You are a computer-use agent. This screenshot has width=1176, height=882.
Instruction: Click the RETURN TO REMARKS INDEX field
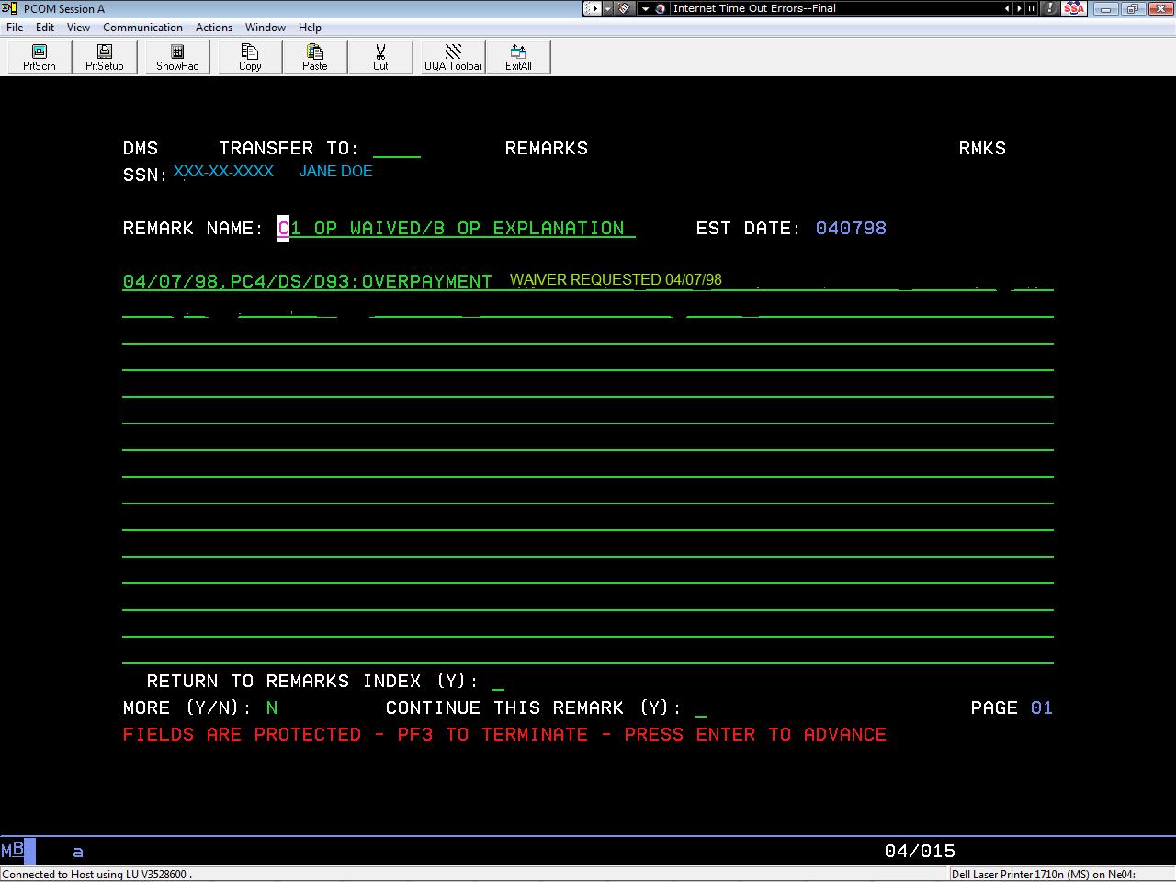coord(499,682)
